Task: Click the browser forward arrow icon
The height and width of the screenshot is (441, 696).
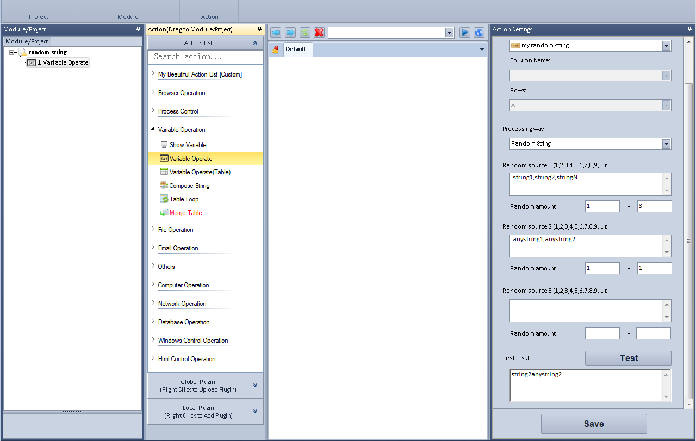Action: [290, 33]
